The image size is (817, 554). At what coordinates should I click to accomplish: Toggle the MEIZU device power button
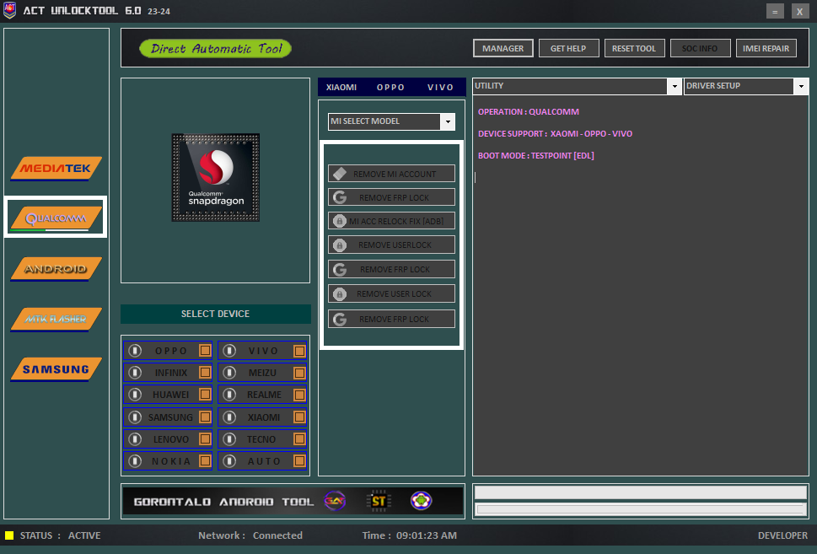pos(229,373)
